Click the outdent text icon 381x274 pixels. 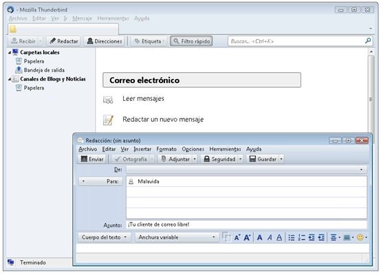[x=312, y=238]
